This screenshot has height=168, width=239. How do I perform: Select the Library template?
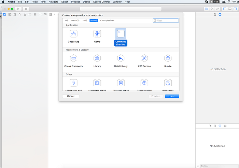[x=97, y=61]
